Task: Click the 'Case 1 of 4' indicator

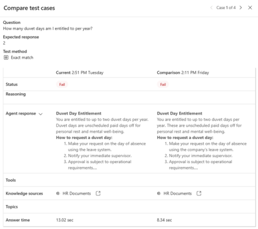Action: (226, 8)
